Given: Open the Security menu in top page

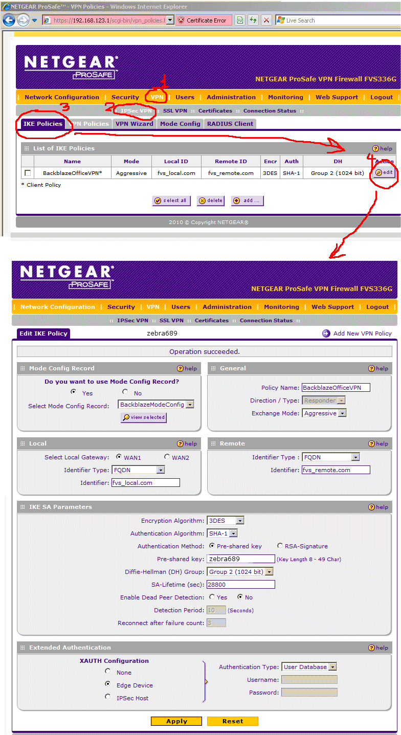Looking at the screenshot, I should point(125,97).
